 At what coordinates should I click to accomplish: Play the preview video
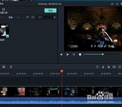[x=68, y=54]
